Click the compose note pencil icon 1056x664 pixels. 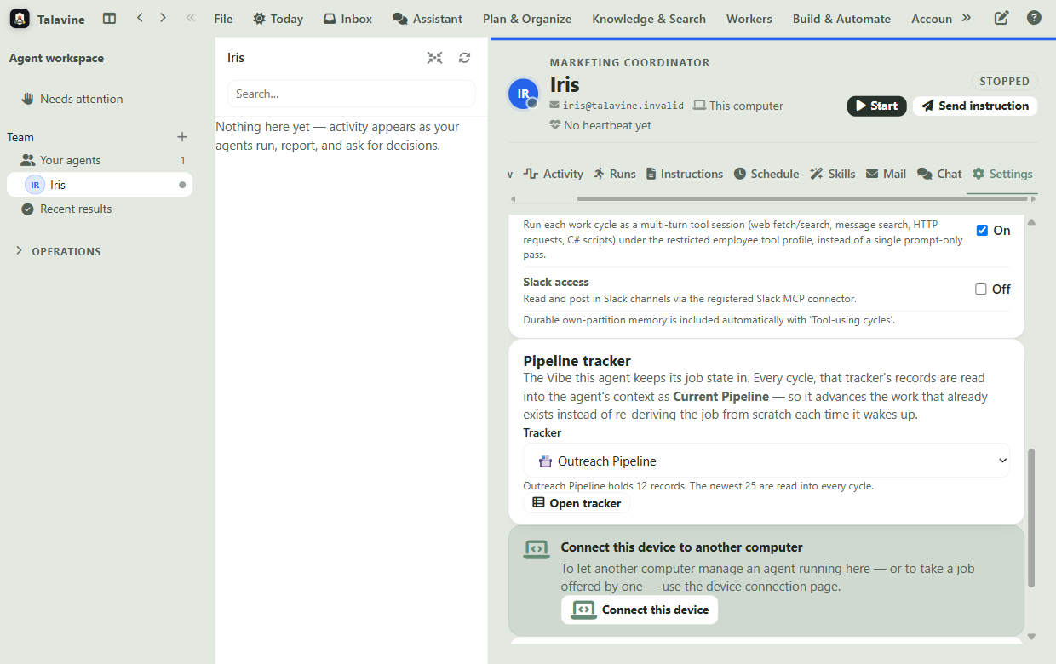[1001, 18]
